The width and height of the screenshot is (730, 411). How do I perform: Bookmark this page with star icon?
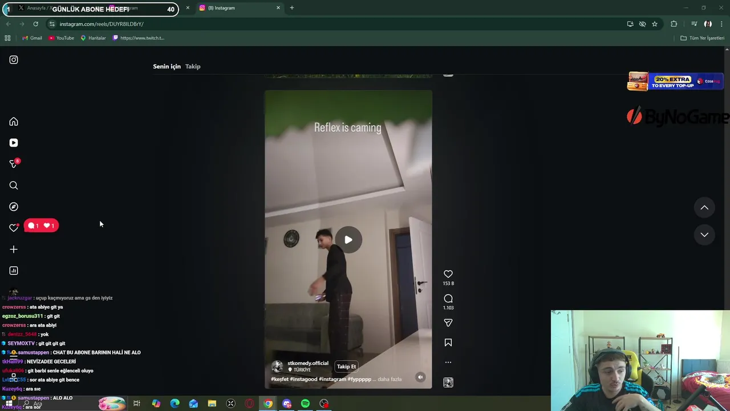coord(655,24)
